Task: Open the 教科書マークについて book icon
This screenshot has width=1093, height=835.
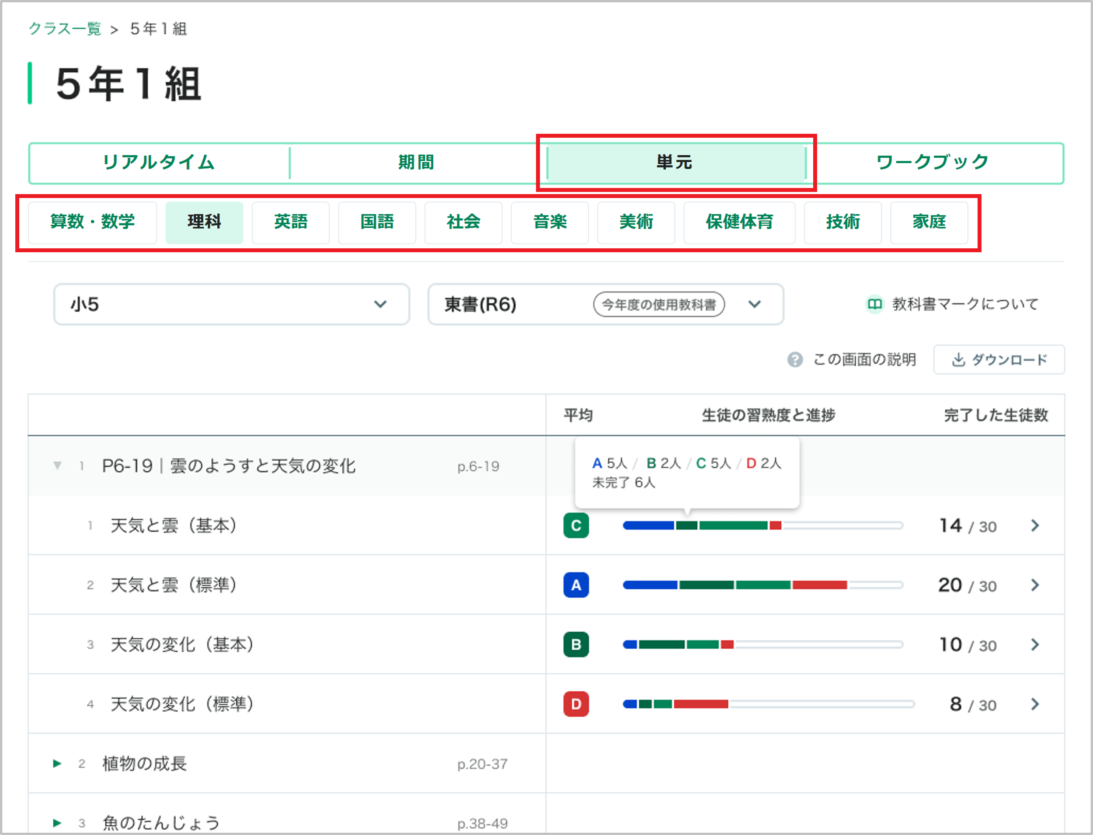Action: [x=874, y=304]
